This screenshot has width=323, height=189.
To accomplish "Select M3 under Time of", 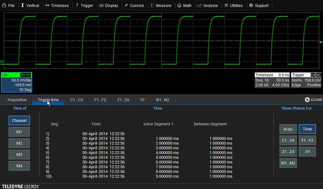I will (19, 154).
